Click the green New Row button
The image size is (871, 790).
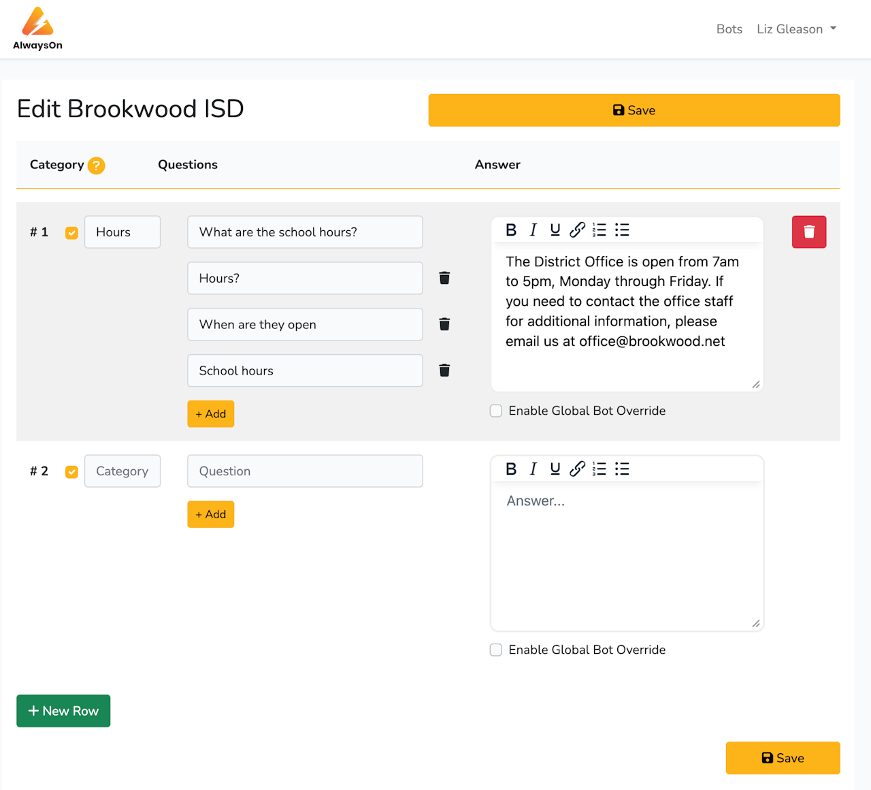(x=63, y=711)
